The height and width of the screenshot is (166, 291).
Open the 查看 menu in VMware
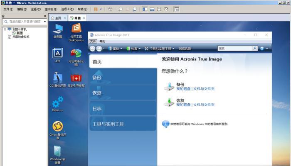36,9
